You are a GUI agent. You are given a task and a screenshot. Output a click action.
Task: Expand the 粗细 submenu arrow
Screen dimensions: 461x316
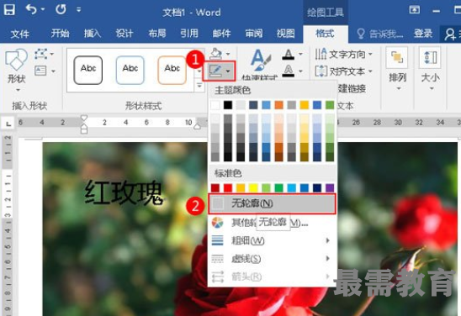(x=327, y=241)
